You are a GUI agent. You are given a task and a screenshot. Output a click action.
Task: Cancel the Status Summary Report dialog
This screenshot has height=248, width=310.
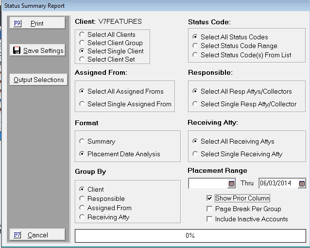pos(37,235)
